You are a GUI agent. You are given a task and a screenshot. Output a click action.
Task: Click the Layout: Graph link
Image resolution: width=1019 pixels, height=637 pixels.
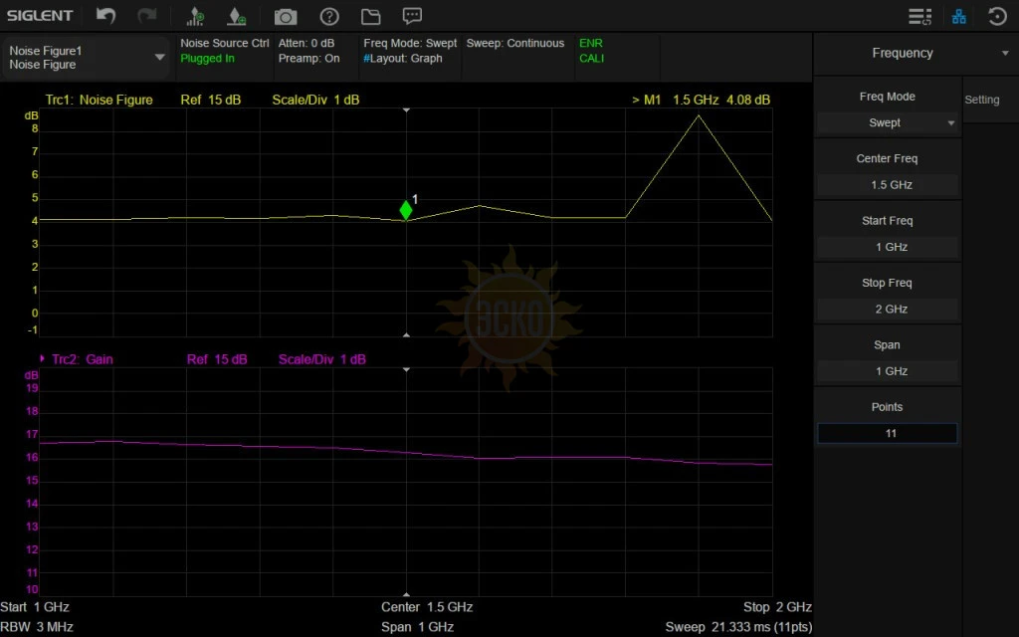pos(403,59)
